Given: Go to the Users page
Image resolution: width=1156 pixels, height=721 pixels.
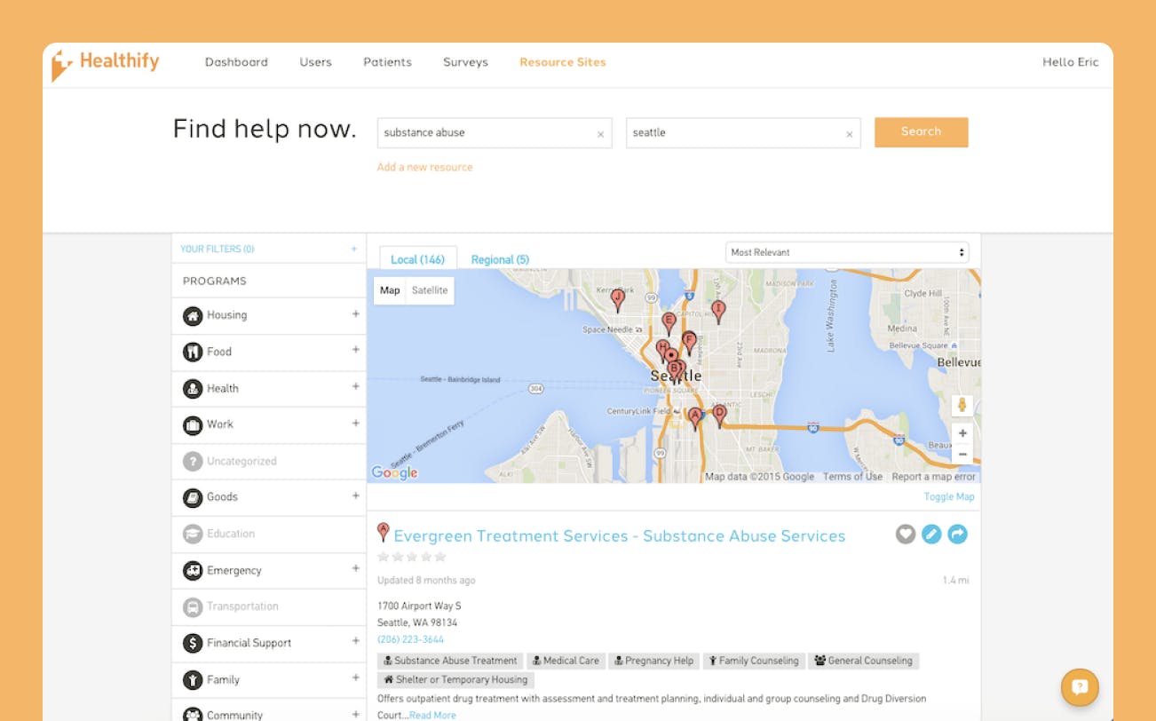Looking at the screenshot, I should point(315,62).
